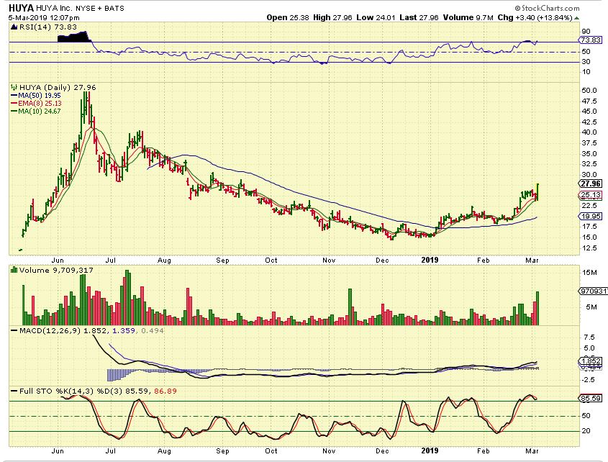Screen dimensions: 608x462
Task: Click the HUYA Daily candlestick legend icon
Action: (x=14, y=87)
